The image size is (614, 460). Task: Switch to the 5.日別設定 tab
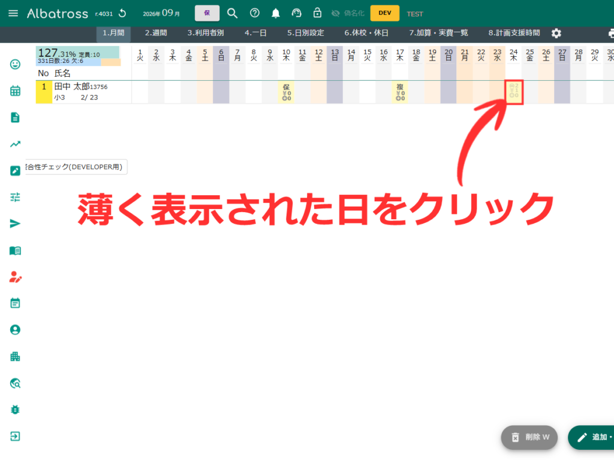pos(305,34)
